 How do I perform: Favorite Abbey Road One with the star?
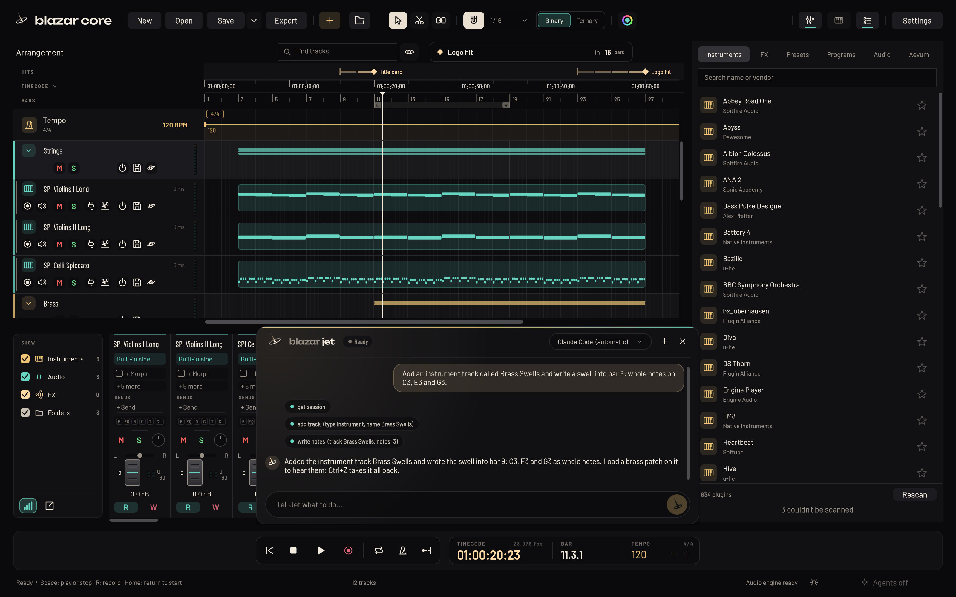coord(922,105)
